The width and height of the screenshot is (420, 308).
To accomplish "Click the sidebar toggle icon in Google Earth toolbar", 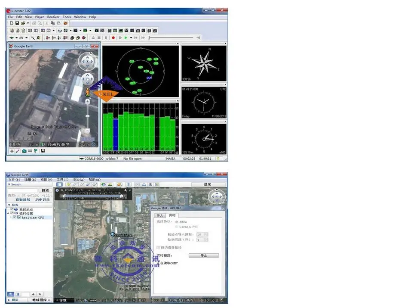I will (59, 185).
